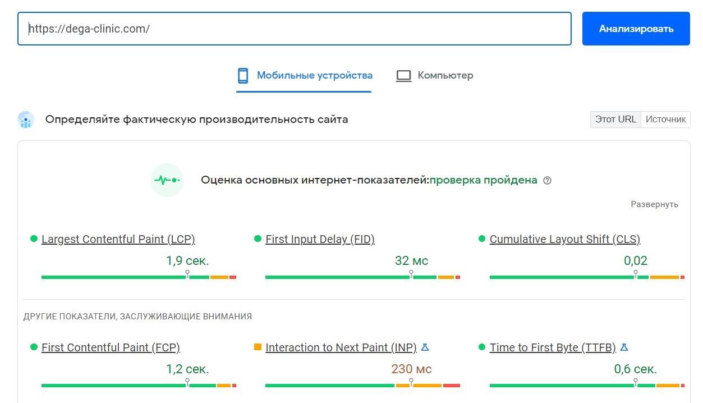Viewport: 703px width, 403px height.
Task: Click the 'Анализировать' button
Action: point(636,29)
